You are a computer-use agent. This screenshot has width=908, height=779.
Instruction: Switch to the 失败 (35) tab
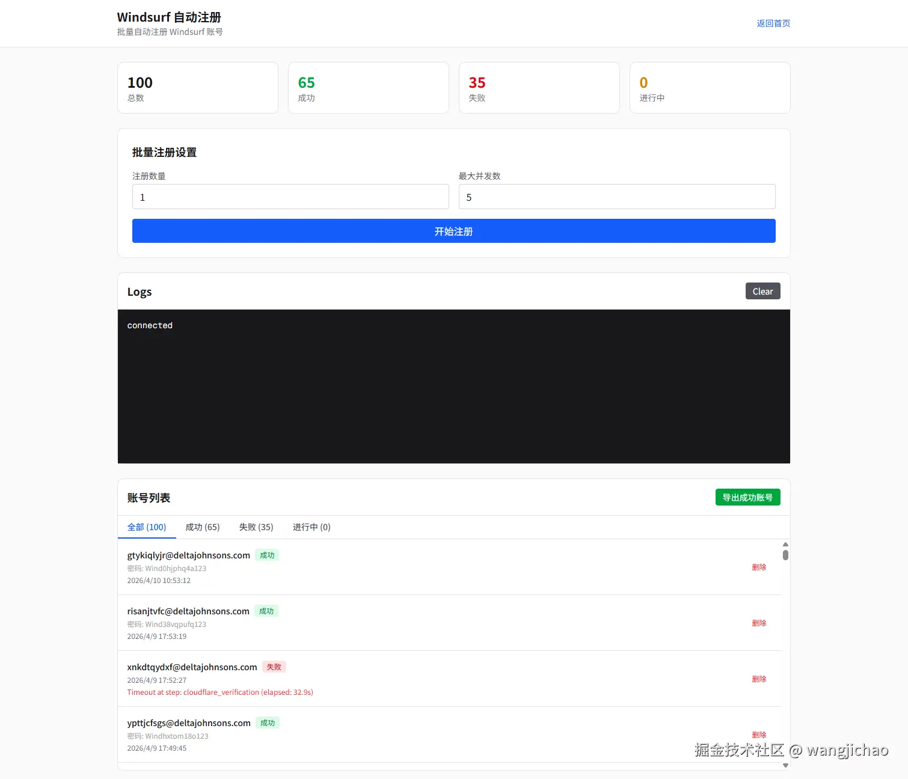(256, 527)
